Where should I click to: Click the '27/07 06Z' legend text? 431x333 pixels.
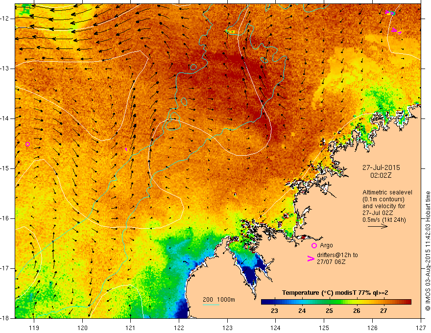331,262
